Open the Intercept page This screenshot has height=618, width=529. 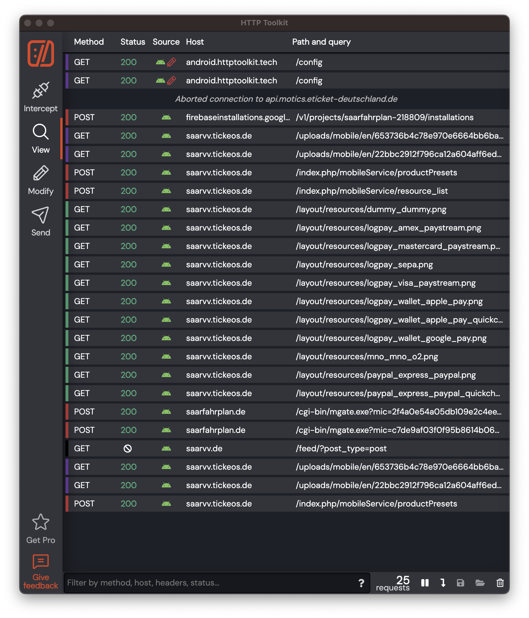pos(40,97)
